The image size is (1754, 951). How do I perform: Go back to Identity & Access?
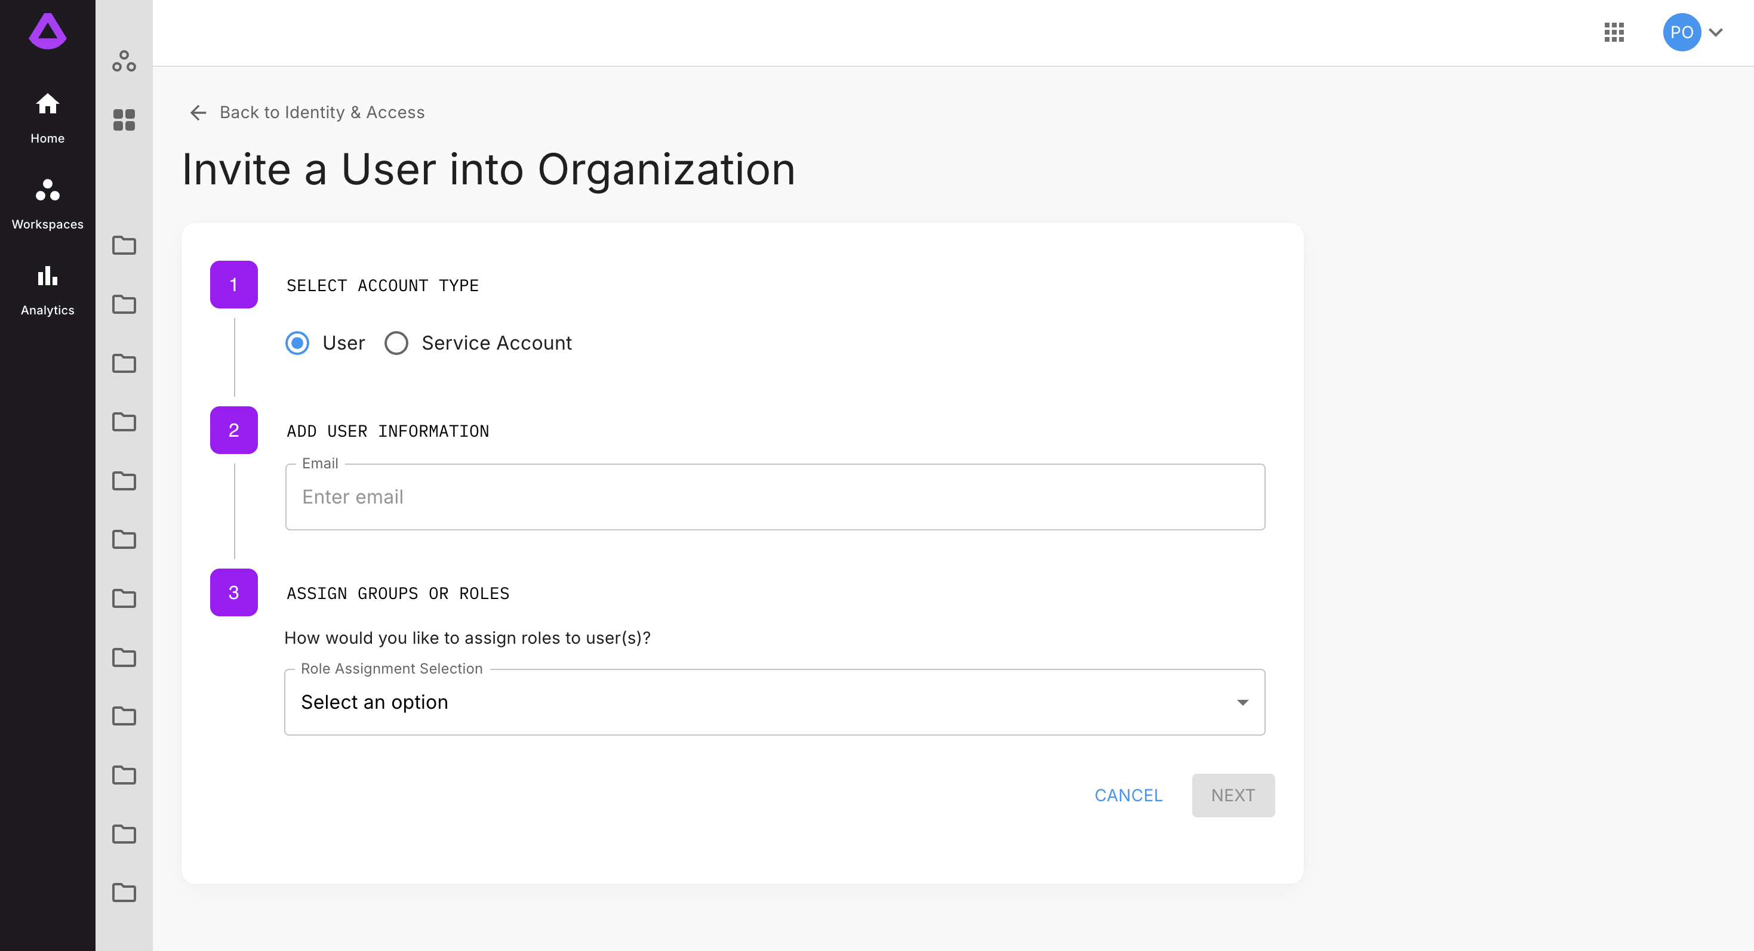coord(322,112)
